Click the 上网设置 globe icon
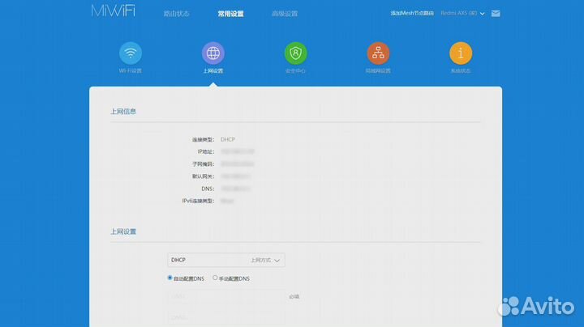584x327 pixels. 213,53
